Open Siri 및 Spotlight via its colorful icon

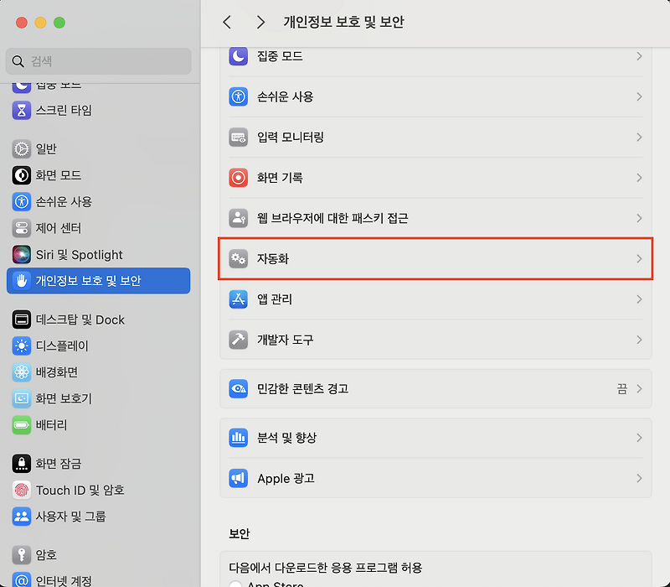(23, 254)
